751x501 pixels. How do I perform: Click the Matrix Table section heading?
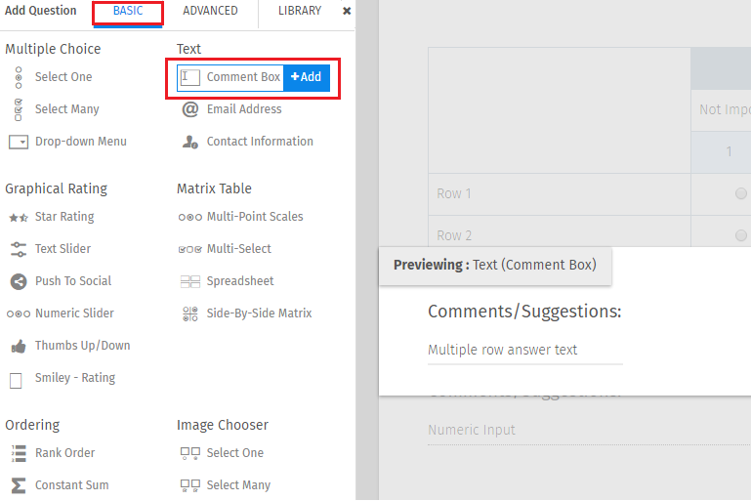[x=214, y=188]
